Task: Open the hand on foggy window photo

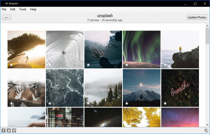Action: [x=103, y=49]
